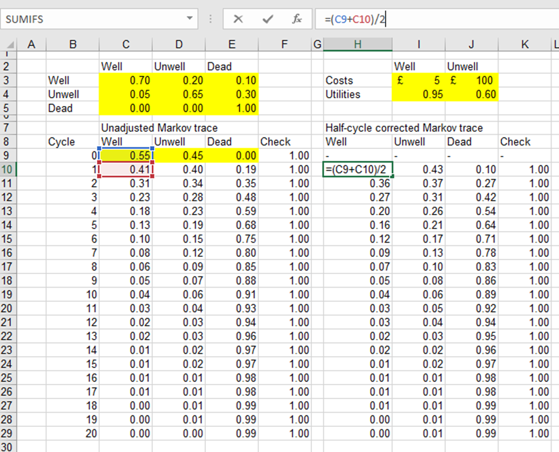The width and height of the screenshot is (559, 452).
Task: Select the 'Cycle' column header cell
Action: click(x=72, y=142)
